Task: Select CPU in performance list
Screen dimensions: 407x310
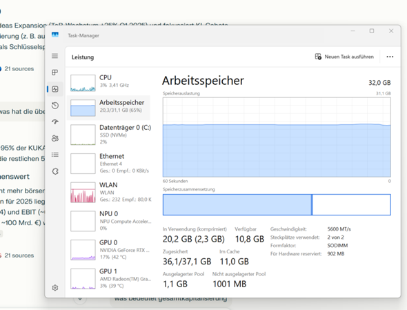Action: 108,83
